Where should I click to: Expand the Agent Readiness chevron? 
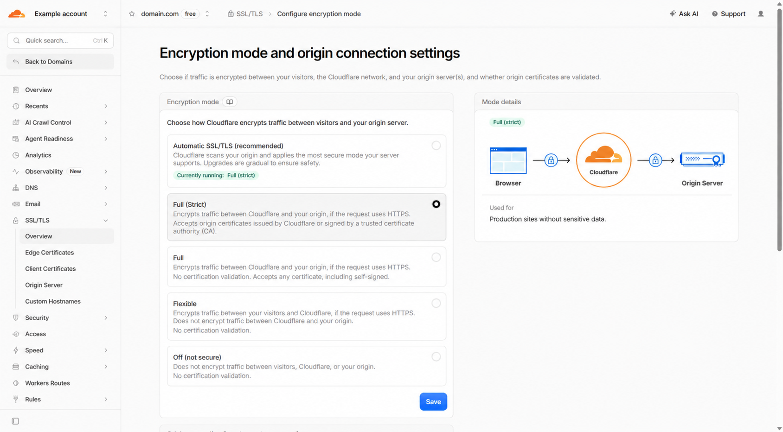pyautogui.click(x=106, y=139)
